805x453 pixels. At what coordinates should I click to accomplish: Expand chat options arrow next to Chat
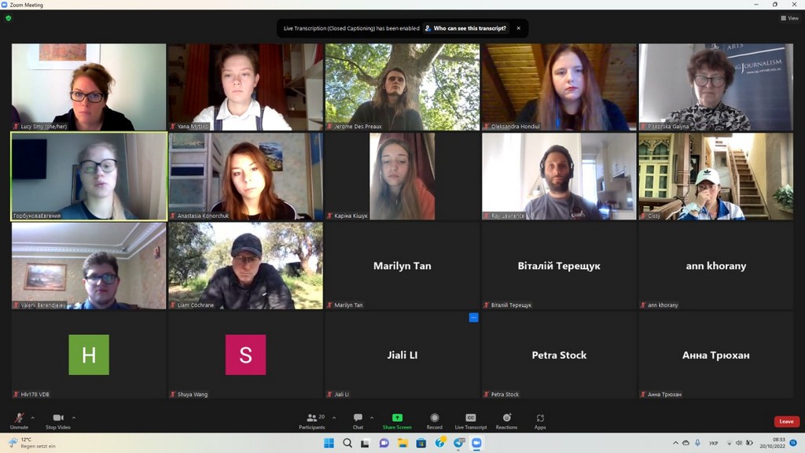(x=372, y=418)
